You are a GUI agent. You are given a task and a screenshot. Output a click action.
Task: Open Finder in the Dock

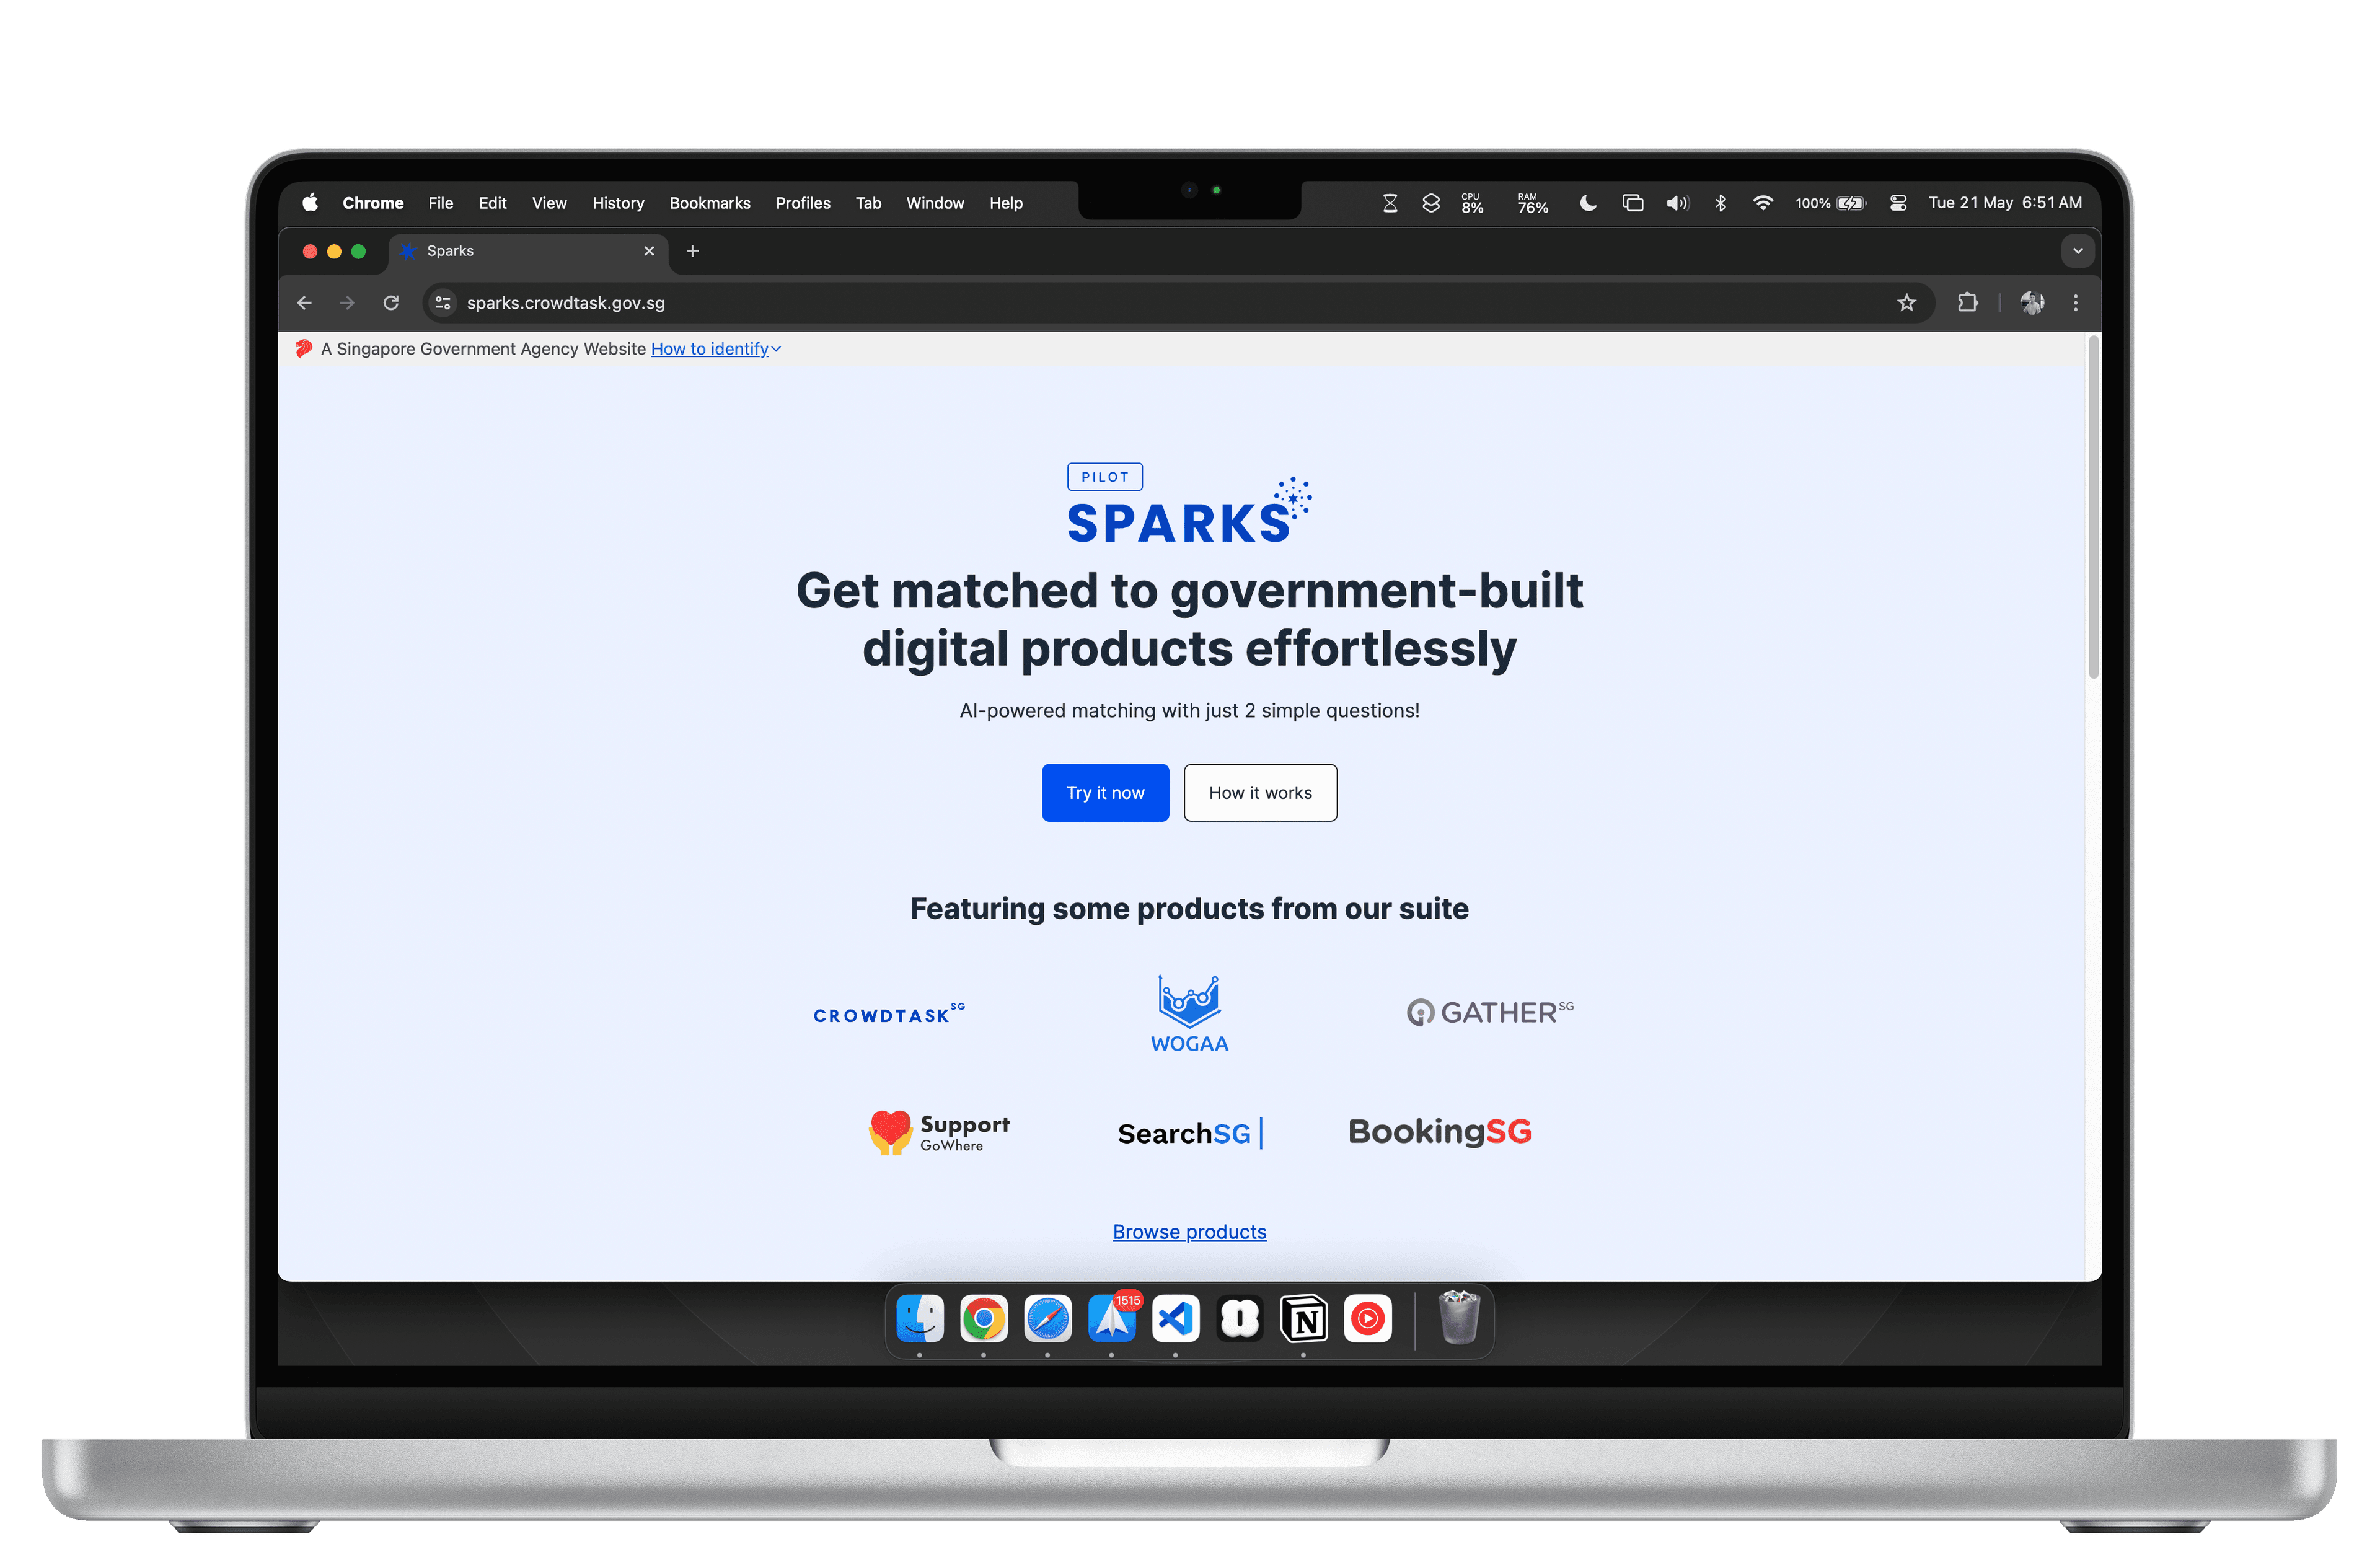tap(920, 1319)
